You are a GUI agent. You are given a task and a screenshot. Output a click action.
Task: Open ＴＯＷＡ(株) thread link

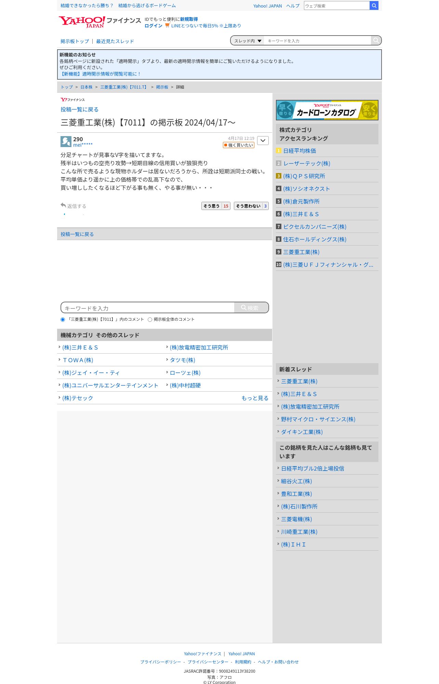point(78,360)
